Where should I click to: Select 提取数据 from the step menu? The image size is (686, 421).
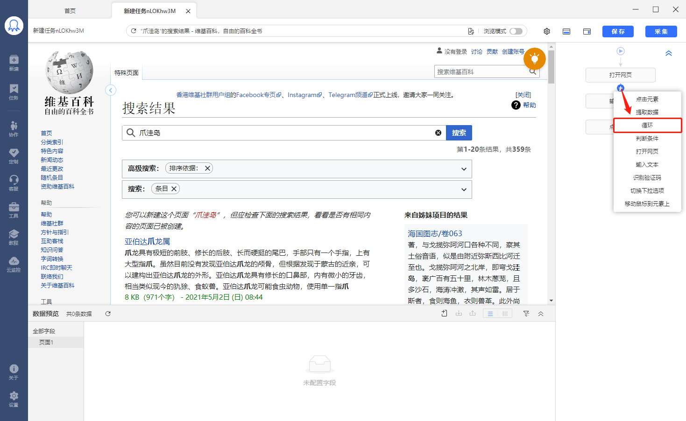tap(647, 112)
